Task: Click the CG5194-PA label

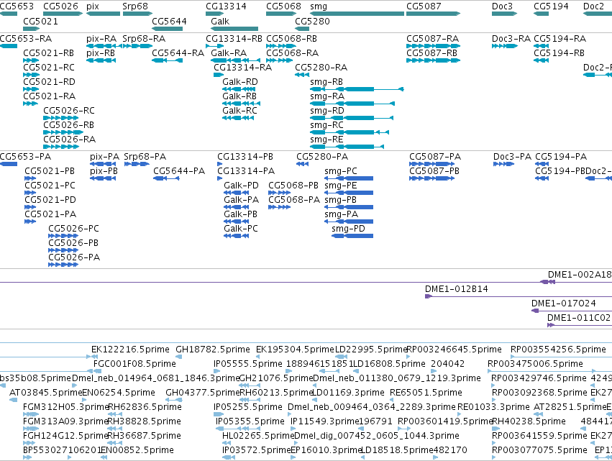Action: 561,157
